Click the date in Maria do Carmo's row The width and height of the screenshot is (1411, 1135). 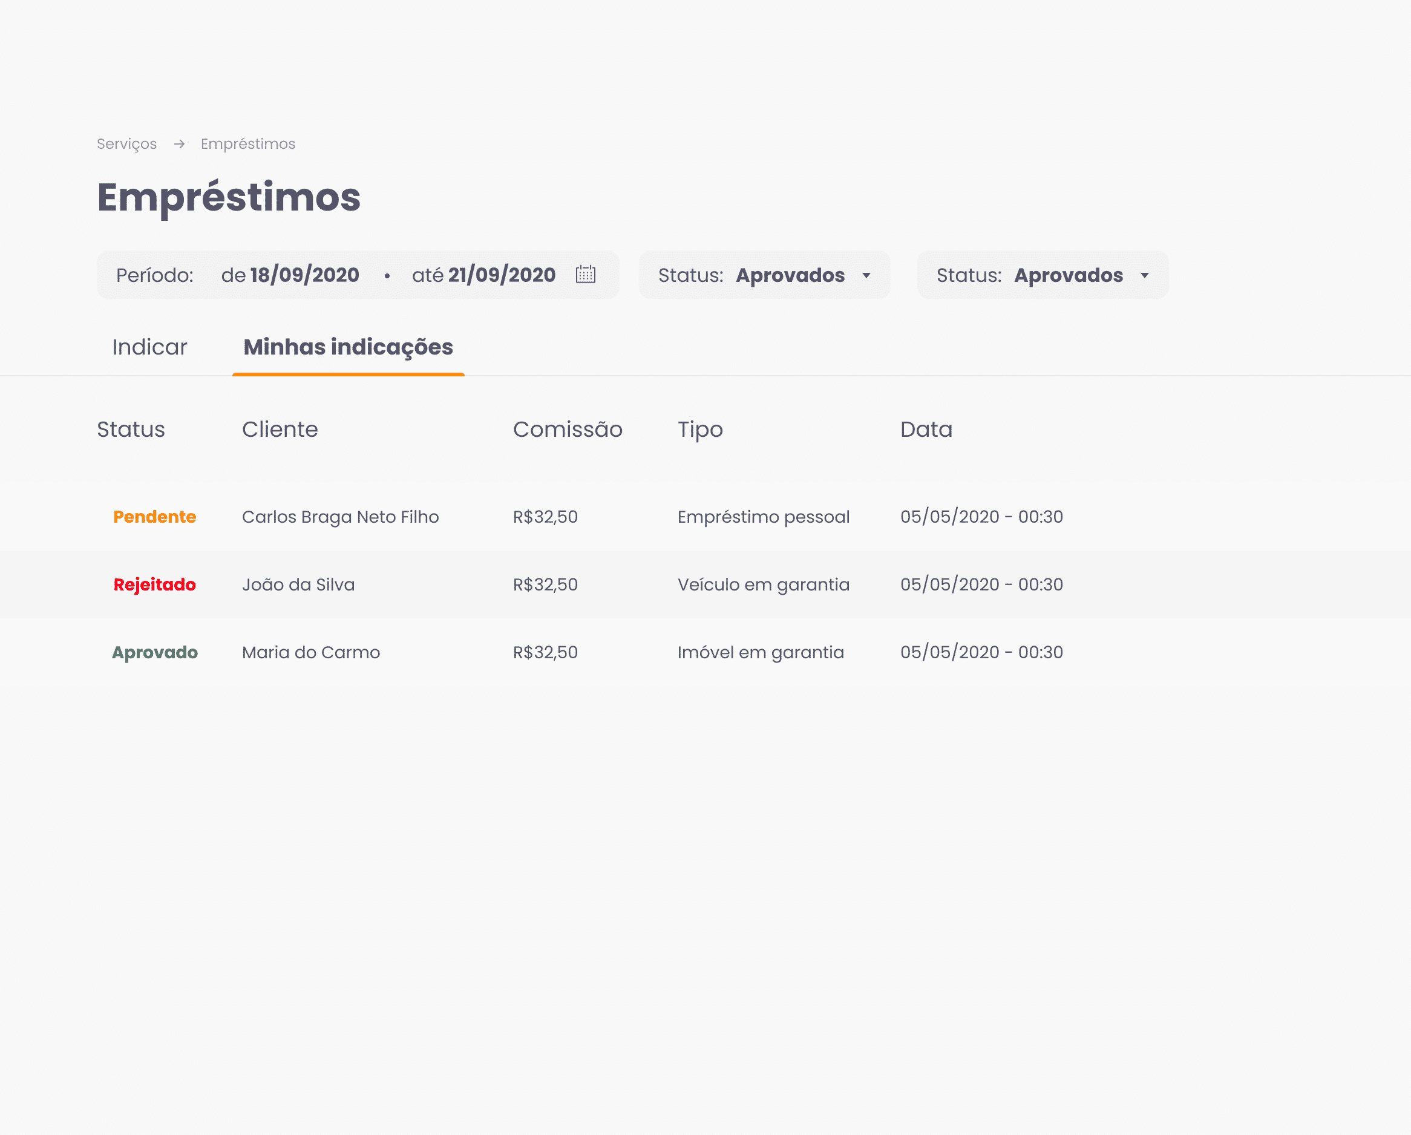point(981,653)
